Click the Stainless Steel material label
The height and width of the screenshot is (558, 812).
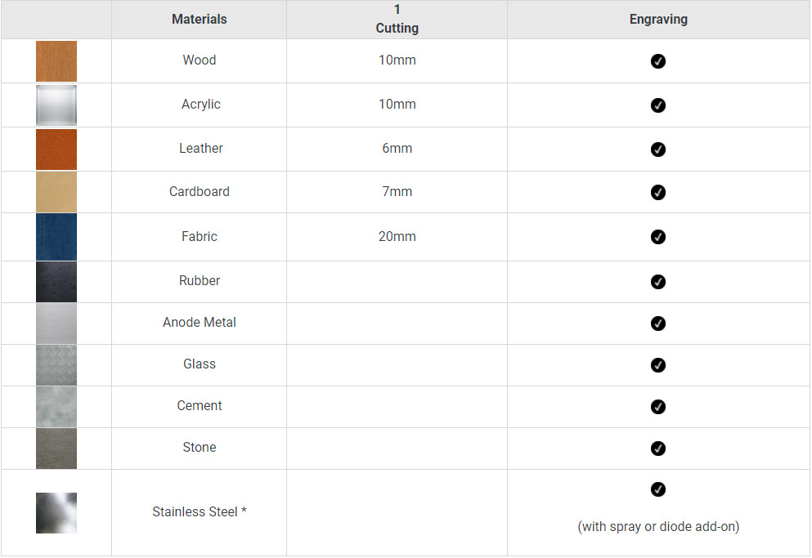click(x=200, y=512)
